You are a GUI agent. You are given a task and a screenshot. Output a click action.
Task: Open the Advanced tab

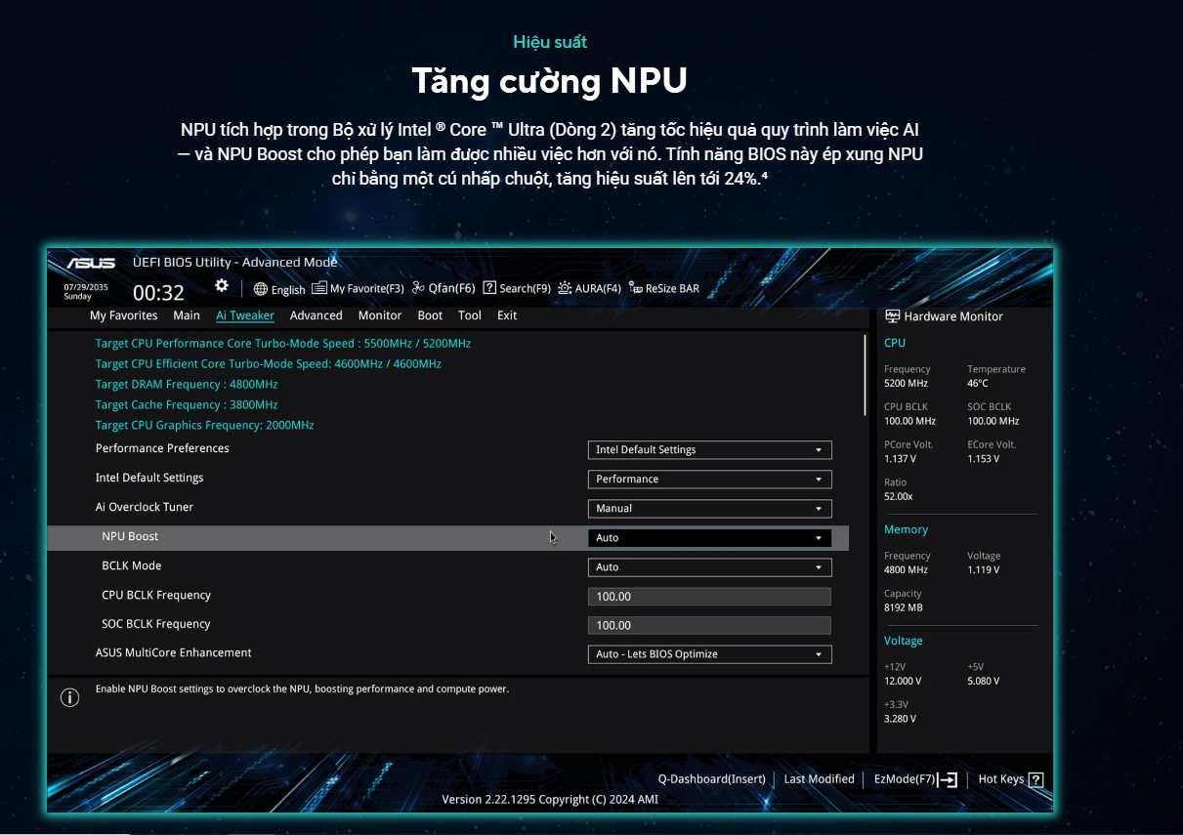tap(317, 315)
